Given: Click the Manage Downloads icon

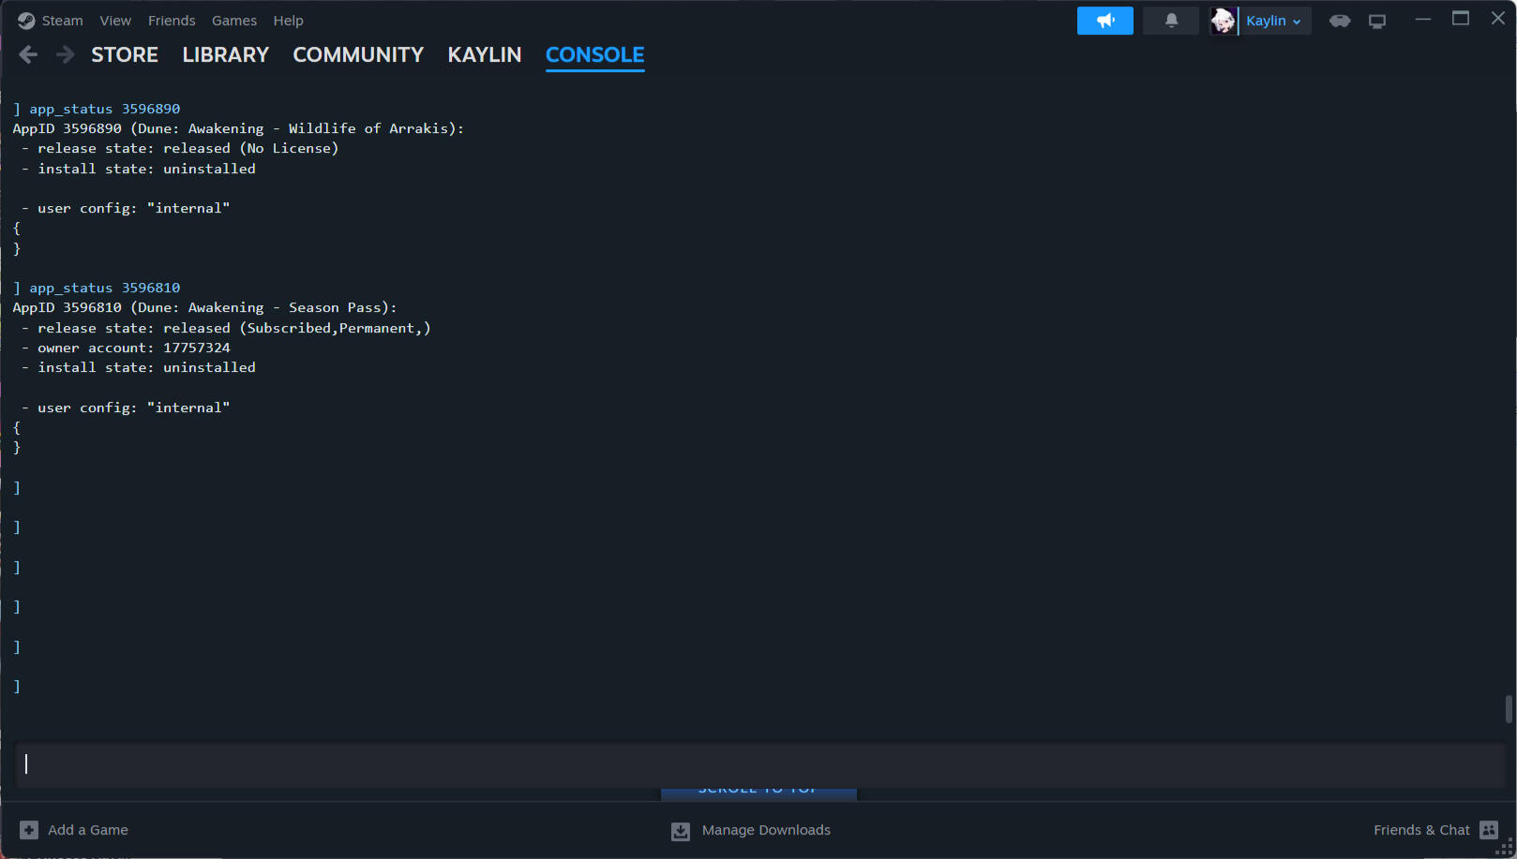Looking at the screenshot, I should coord(681,831).
